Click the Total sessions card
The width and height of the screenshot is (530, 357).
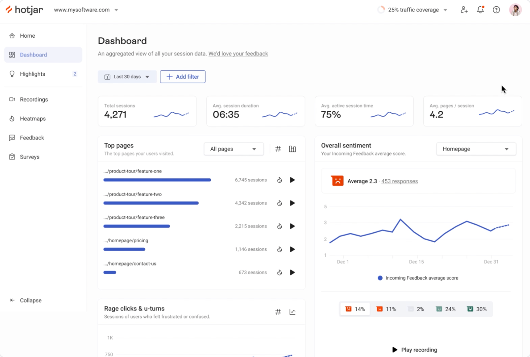(147, 111)
